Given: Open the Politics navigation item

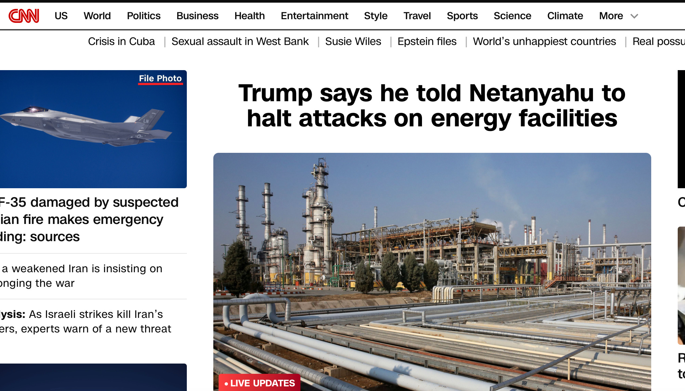Looking at the screenshot, I should pos(144,16).
